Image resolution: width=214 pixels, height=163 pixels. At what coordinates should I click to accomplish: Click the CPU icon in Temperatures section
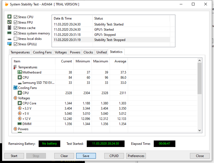click(20, 77)
